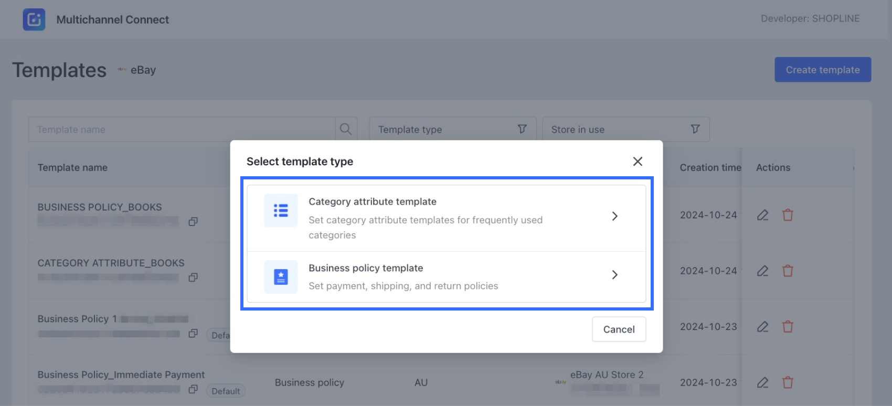892x406 pixels.
Task: Expand Category attribute template chevron
Action: (x=614, y=216)
